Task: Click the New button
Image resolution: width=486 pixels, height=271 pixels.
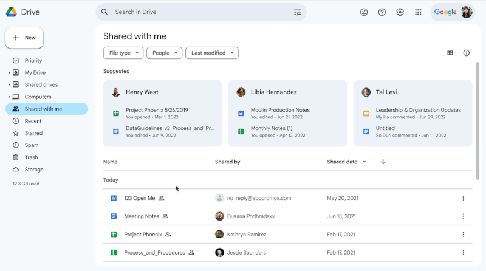Action: pyautogui.click(x=24, y=38)
